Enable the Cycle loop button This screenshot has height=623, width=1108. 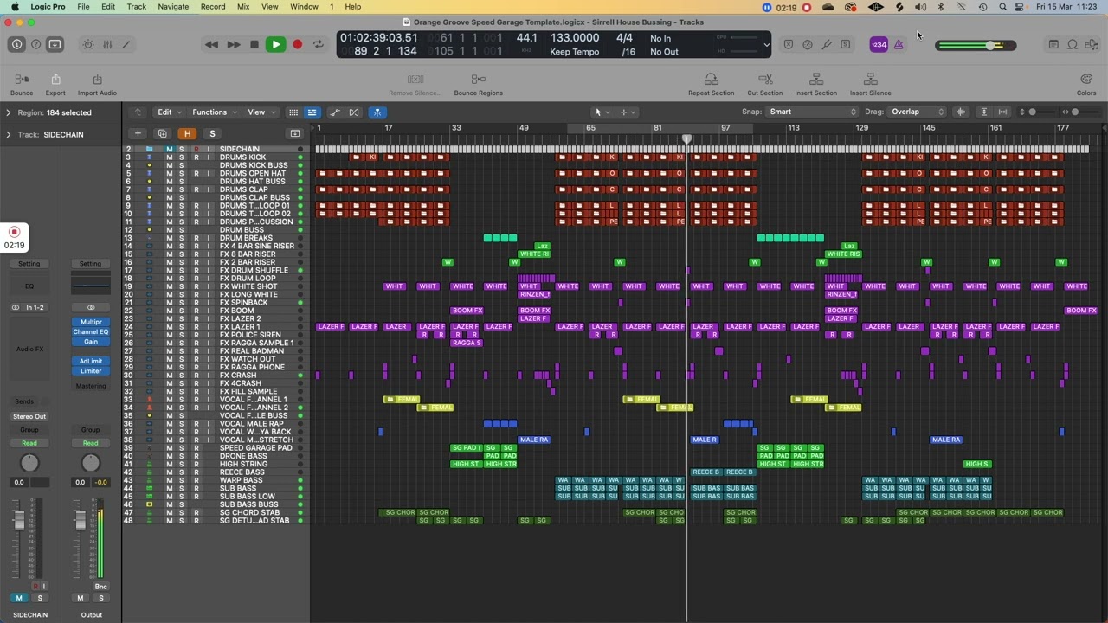(319, 44)
